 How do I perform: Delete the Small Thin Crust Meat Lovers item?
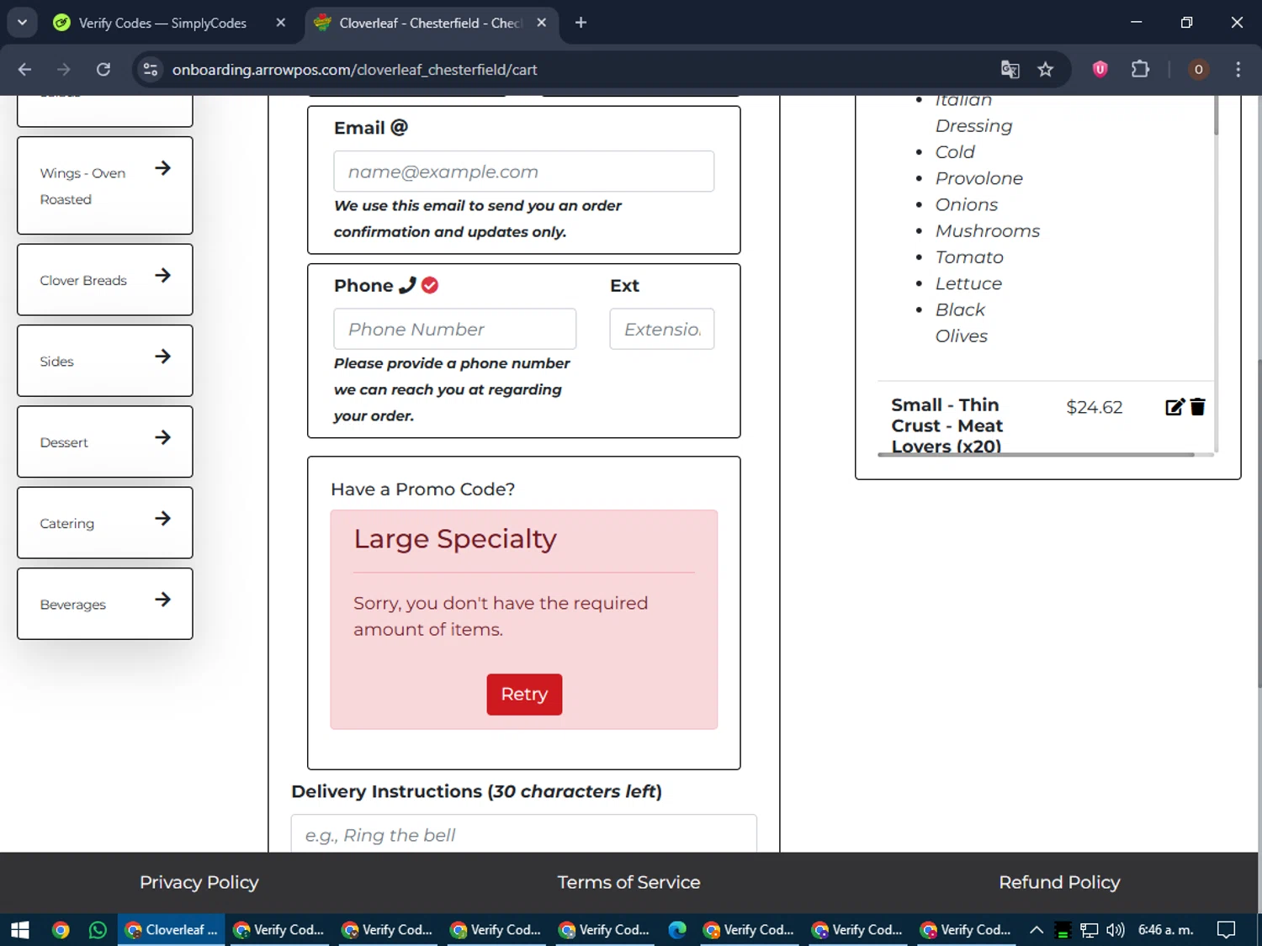[x=1198, y=407]
